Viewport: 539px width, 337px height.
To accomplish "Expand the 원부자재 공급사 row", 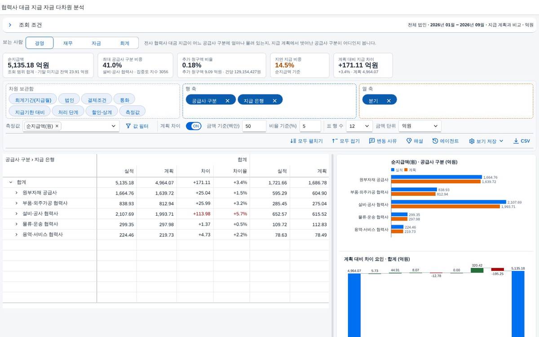I will point(17,193).
